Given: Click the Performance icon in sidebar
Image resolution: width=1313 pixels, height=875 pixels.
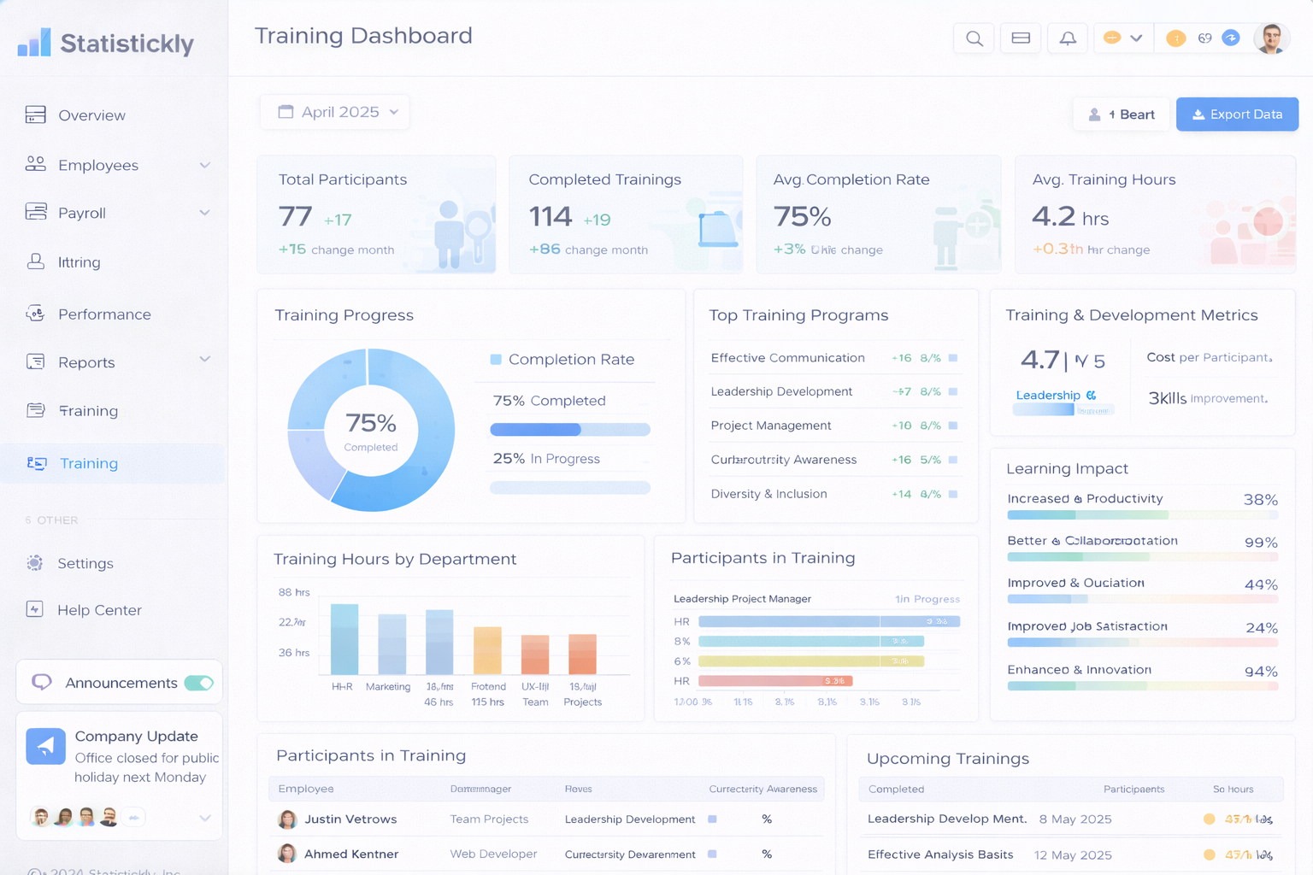Looking at the screenshot, I should [35, 314].
